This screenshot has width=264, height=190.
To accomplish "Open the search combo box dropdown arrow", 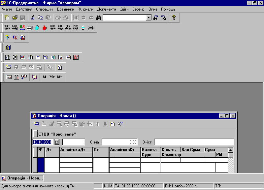I will click(x=148, y=17).
